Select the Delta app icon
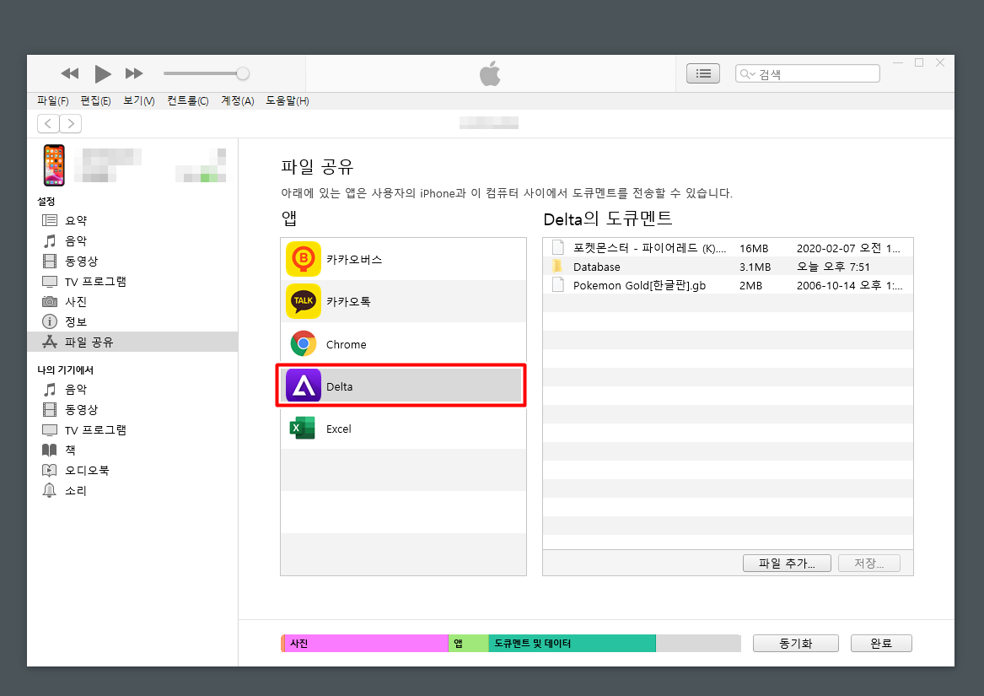The image size is (984, 696). [303, 386]
